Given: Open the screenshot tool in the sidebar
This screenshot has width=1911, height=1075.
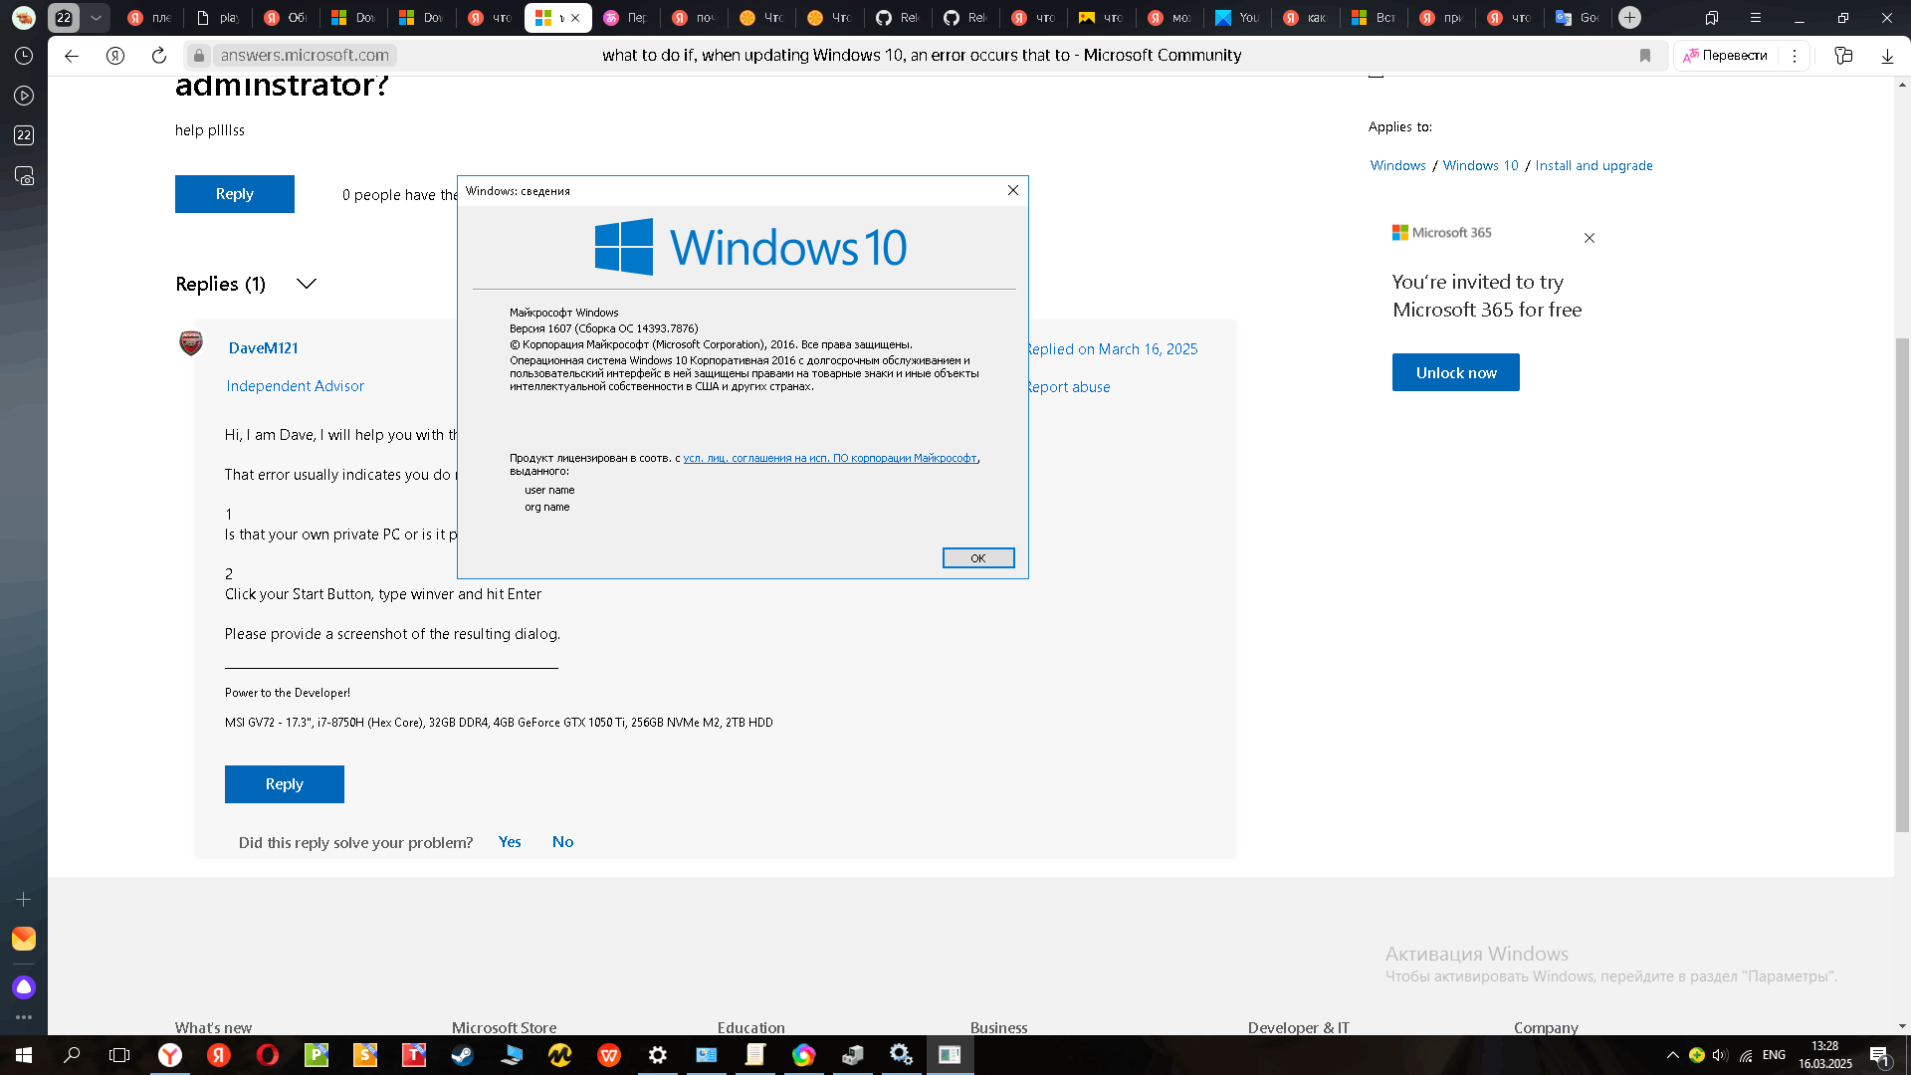Looking at the screenshot, I should pyautogui.click(x=24, y=176).
